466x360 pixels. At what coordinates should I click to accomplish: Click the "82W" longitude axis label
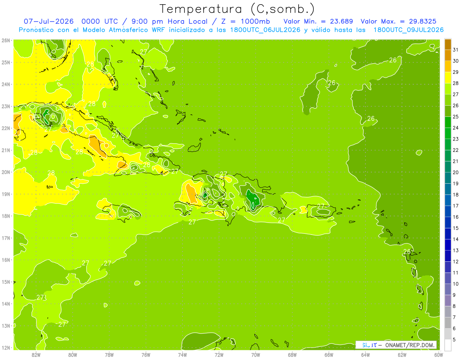36,355
